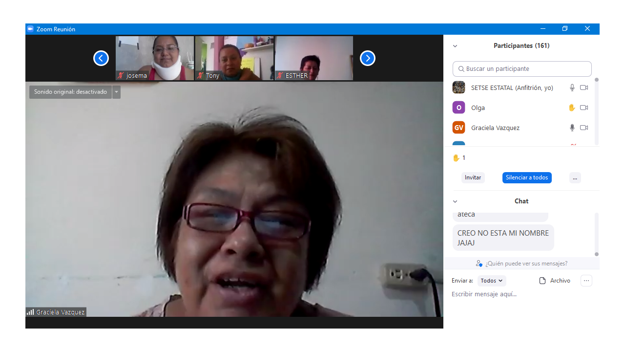Collapse the Chat panel chevron
625x352 pixels.
point(455,201)
